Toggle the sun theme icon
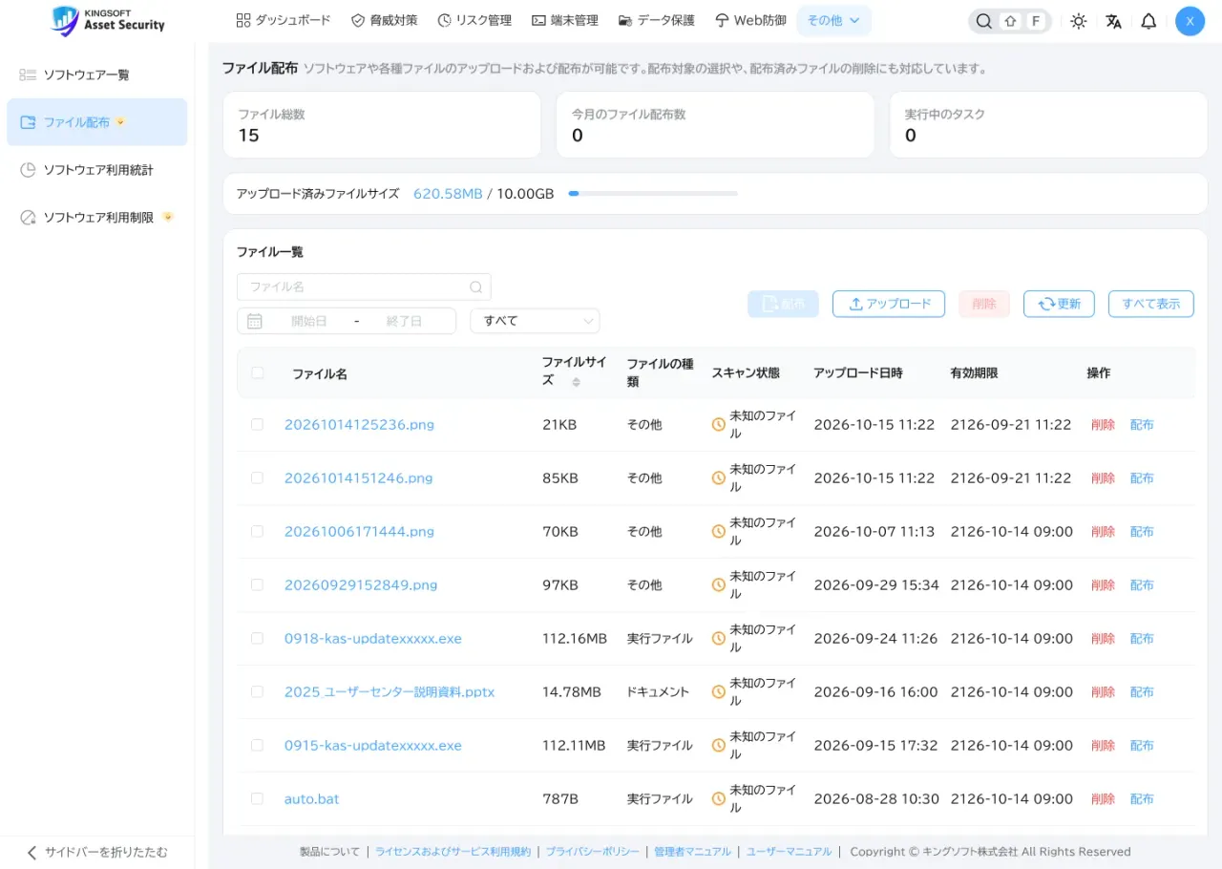Image resolution: width=1222 pixels, height=869 pixels. pos(1079,21)
